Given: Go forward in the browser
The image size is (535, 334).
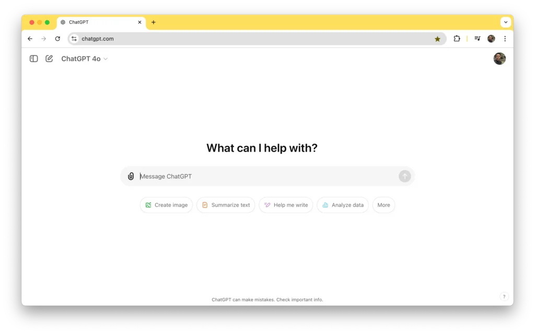Looking at the screenshot, I should coord(44,39).
